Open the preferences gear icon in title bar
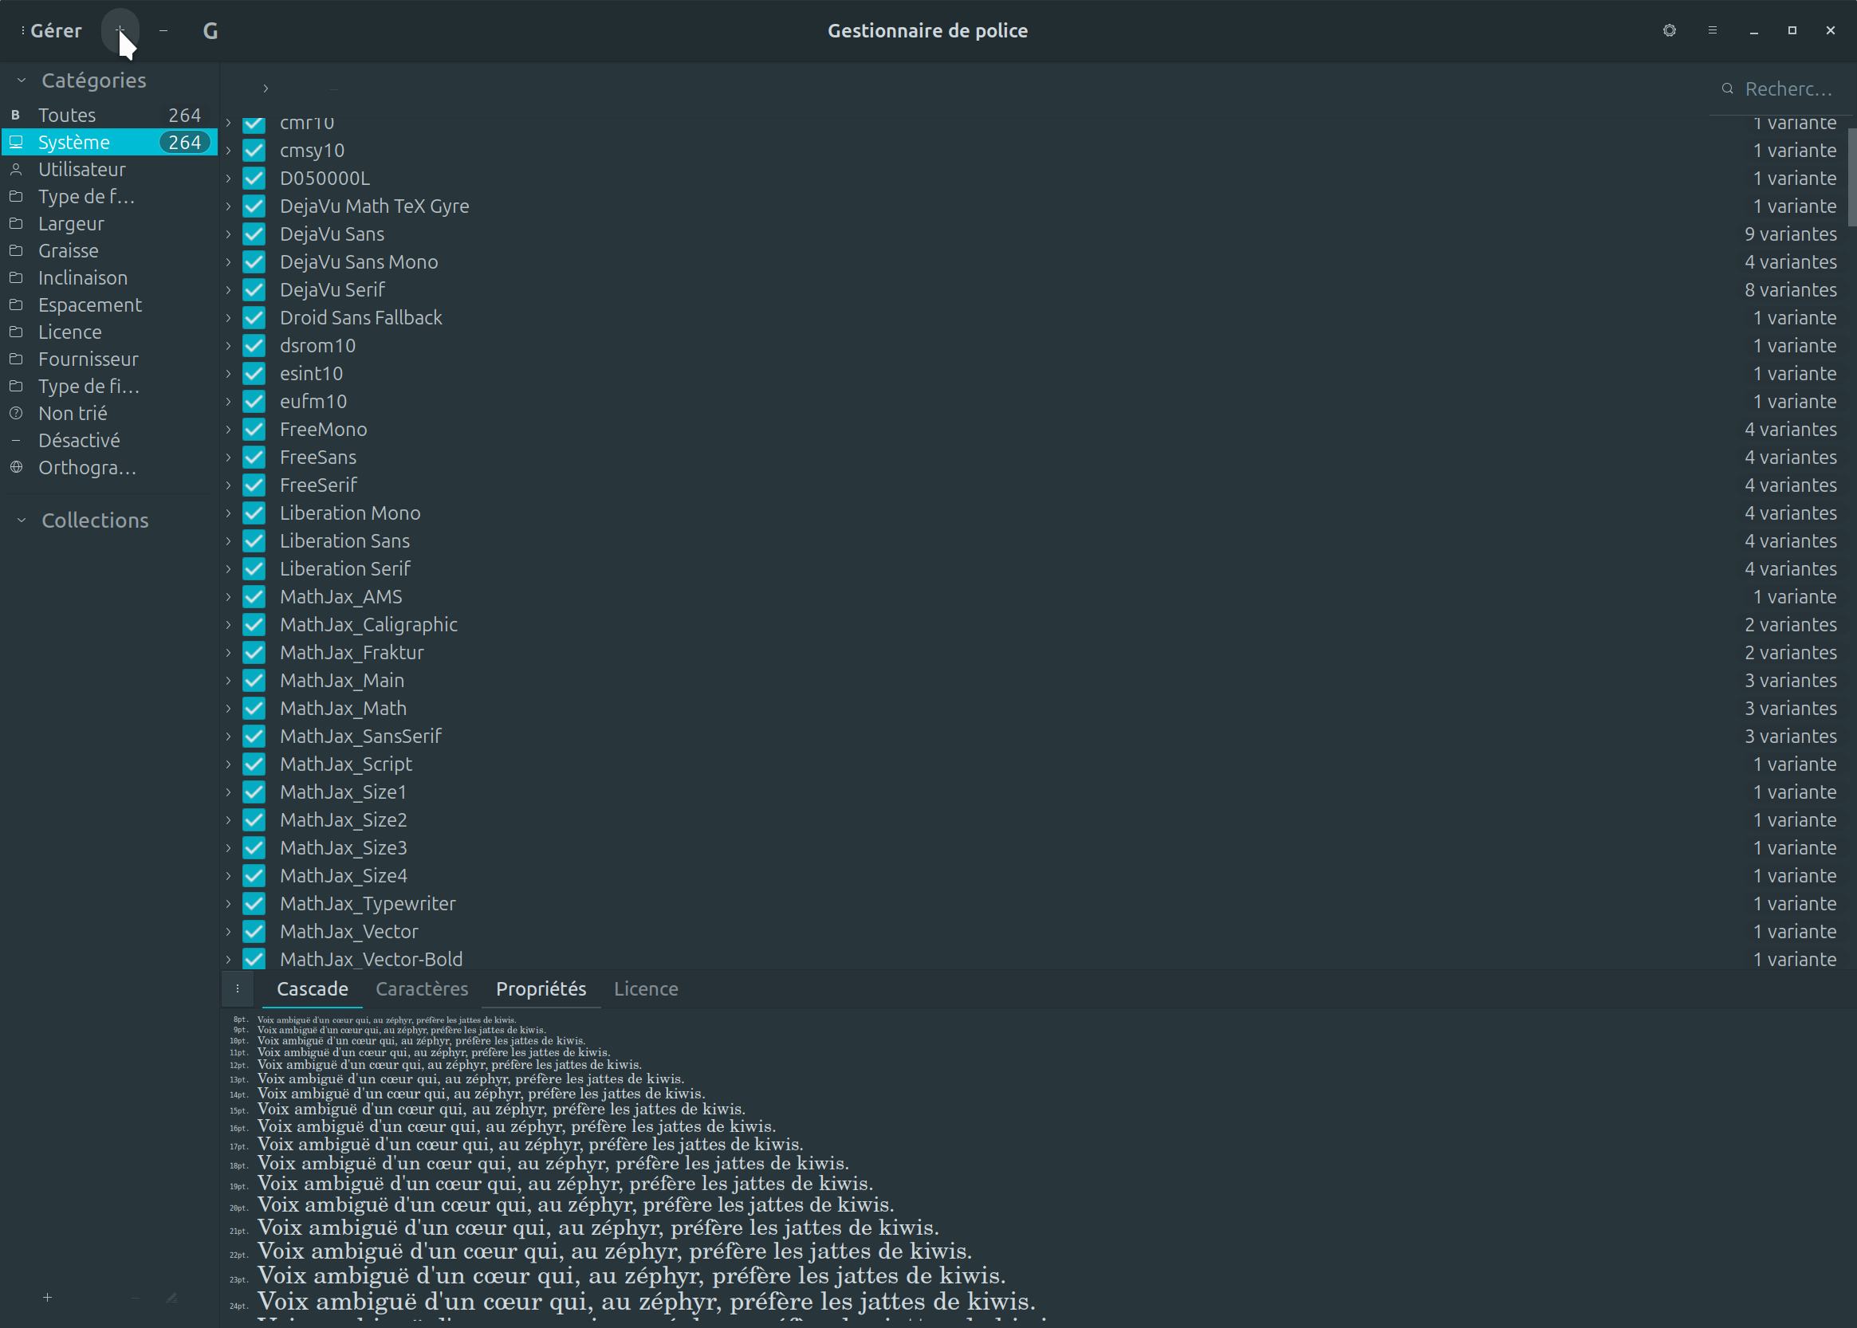The image size is (1857, 1328). 1669,30
